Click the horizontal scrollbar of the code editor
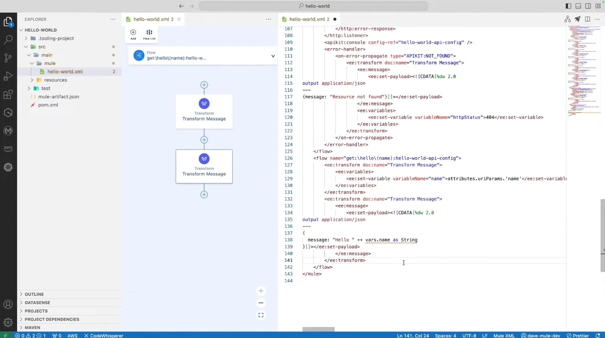 318,329
